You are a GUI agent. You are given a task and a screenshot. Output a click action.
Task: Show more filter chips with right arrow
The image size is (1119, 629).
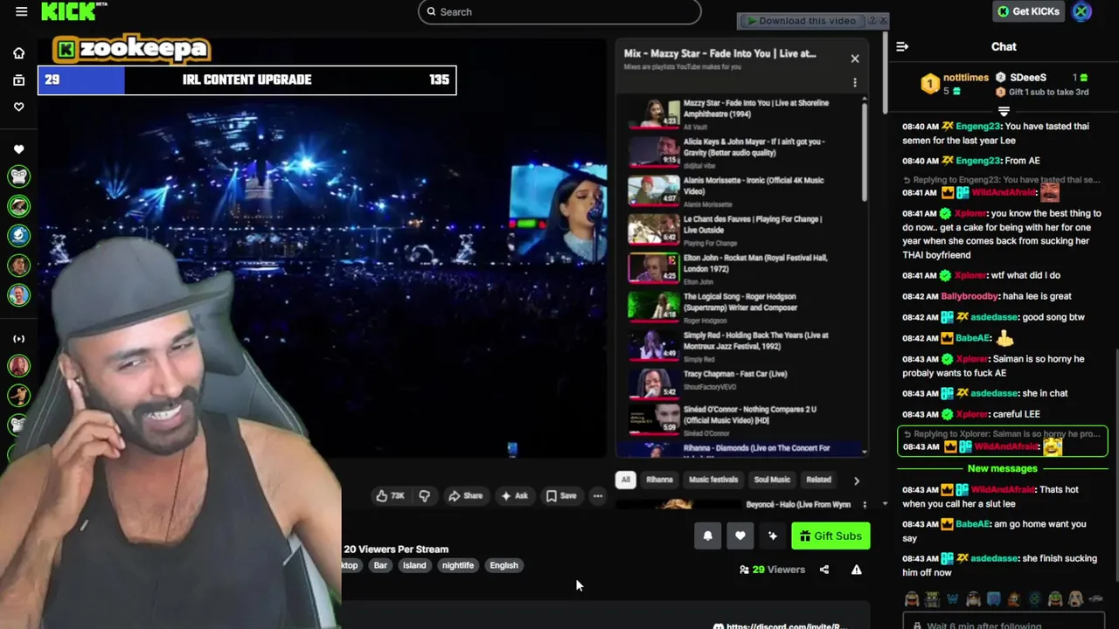click(856, 480)
